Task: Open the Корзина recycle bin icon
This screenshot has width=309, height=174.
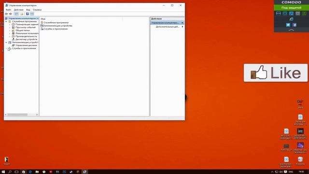Action: click(300, 161)
